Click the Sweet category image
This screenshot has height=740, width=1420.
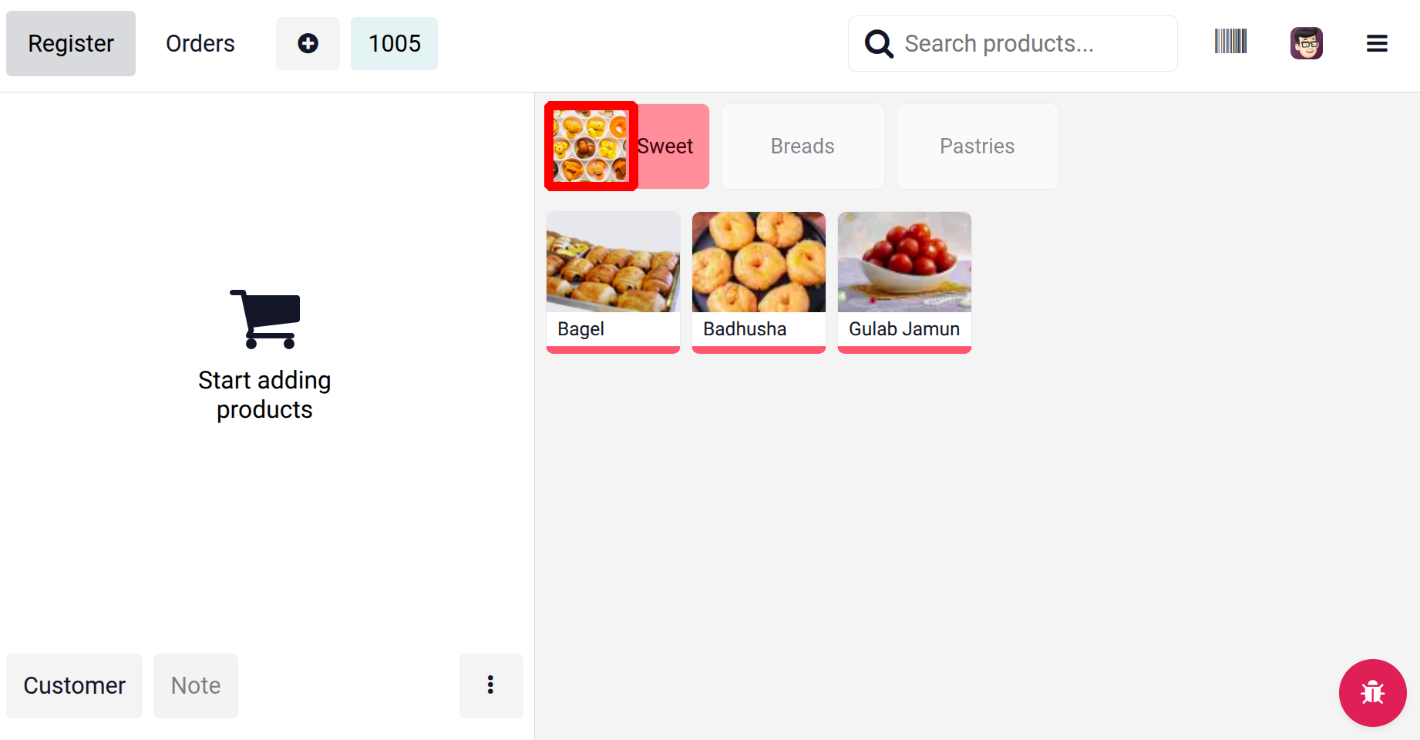click(x=591, y=146)
